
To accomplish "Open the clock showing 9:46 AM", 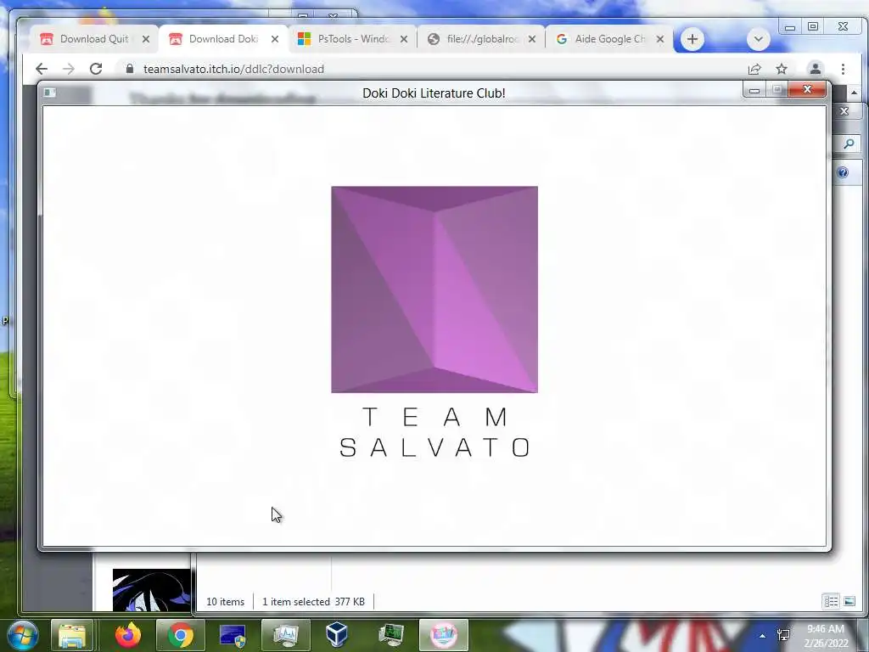I will coord(827,636).
